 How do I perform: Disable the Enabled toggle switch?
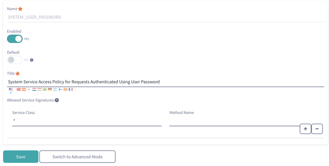coord(15,39)
